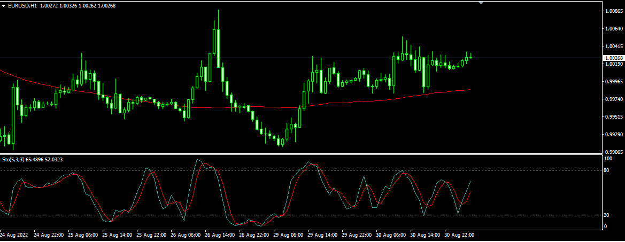625x242 pixels.
Task: Click price scale value 0.99515
Action: 614,116
